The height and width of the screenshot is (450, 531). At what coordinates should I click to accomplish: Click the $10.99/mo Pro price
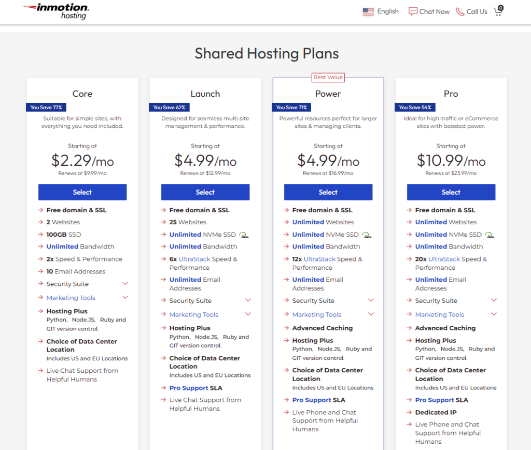(x=451, y=161)
